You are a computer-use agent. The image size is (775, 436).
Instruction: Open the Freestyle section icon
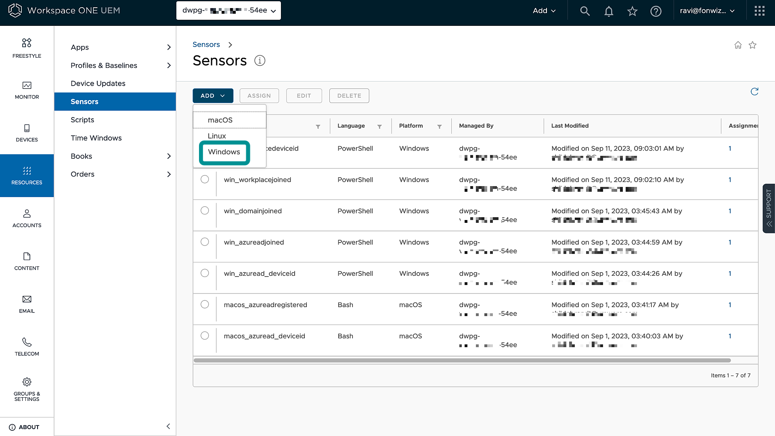27,43
